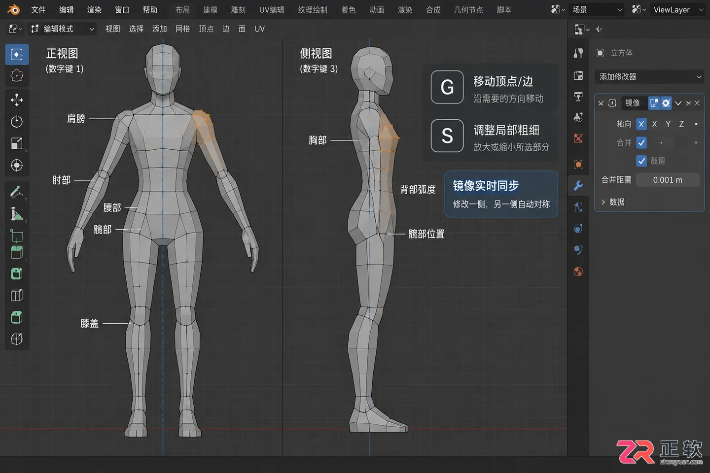The width and height of the screenshot is (710, 473).
Task: Activate the Add Cube tool
Action: click(17, 236)
